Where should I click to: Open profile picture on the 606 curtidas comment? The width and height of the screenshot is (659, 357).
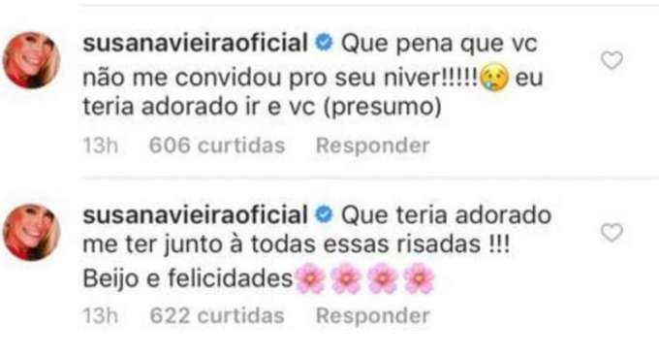[x=32, y=60]
